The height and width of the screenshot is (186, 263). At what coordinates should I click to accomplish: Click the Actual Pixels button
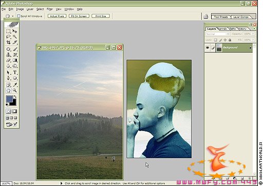click(x=57, y=16)
